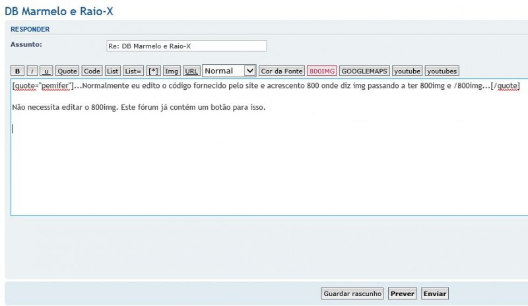Insert youtube video tag
The height and width of the screenshot is (306, 528).
tap(407, 71)
